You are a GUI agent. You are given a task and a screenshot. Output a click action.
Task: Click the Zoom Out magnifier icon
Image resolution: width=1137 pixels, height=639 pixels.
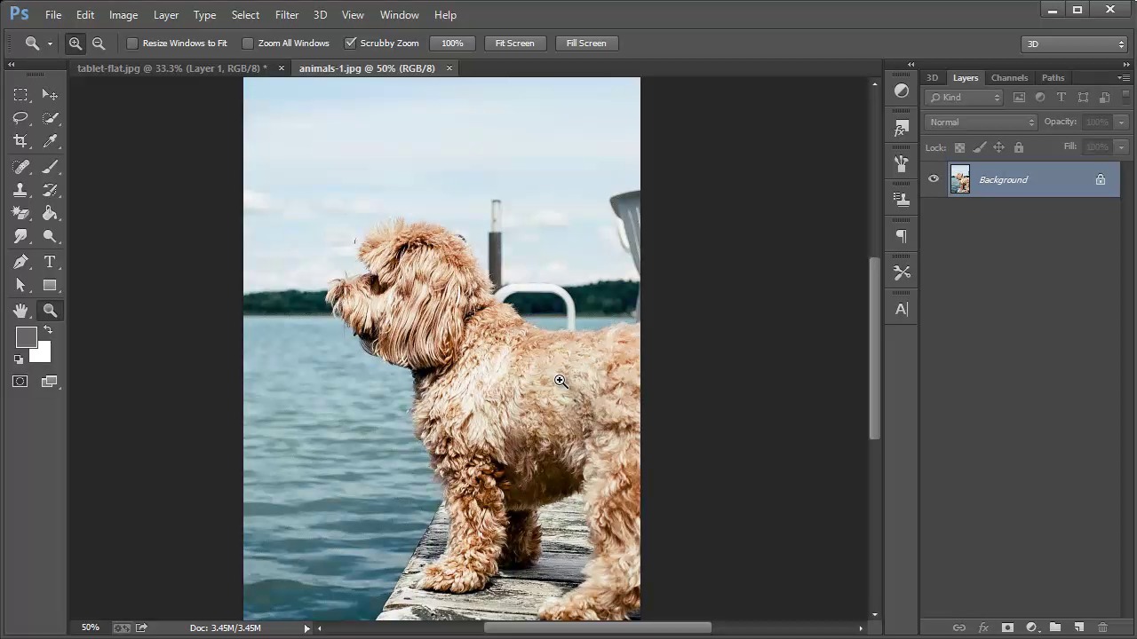[x=99, y=43]
